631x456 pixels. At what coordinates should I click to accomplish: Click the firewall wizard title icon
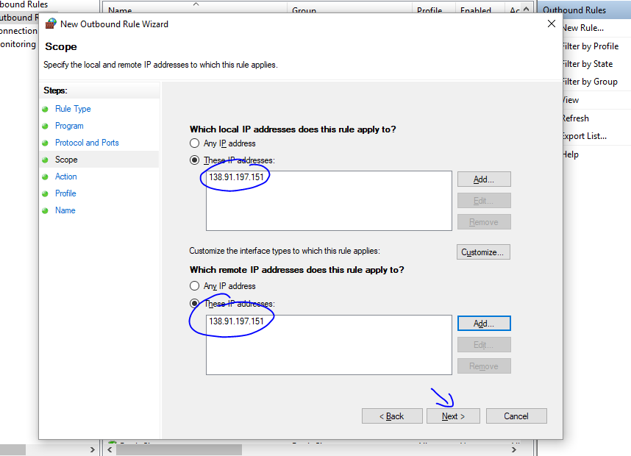[x=51, y=24]
